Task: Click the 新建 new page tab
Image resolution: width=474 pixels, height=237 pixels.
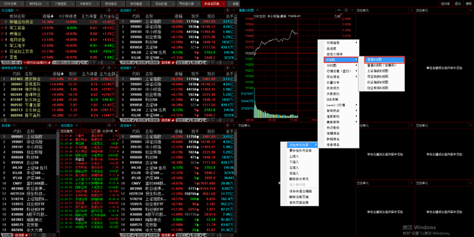Action: click(234, 4)
